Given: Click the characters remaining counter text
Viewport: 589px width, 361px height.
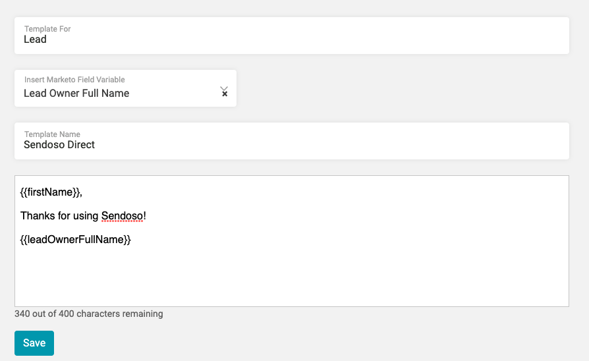Looking at the screenshot, I should [89, 314].
